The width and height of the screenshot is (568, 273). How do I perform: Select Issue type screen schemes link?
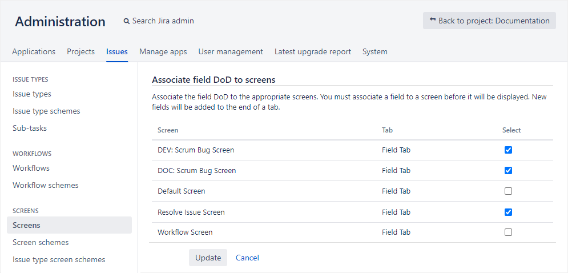click(59, 259)
